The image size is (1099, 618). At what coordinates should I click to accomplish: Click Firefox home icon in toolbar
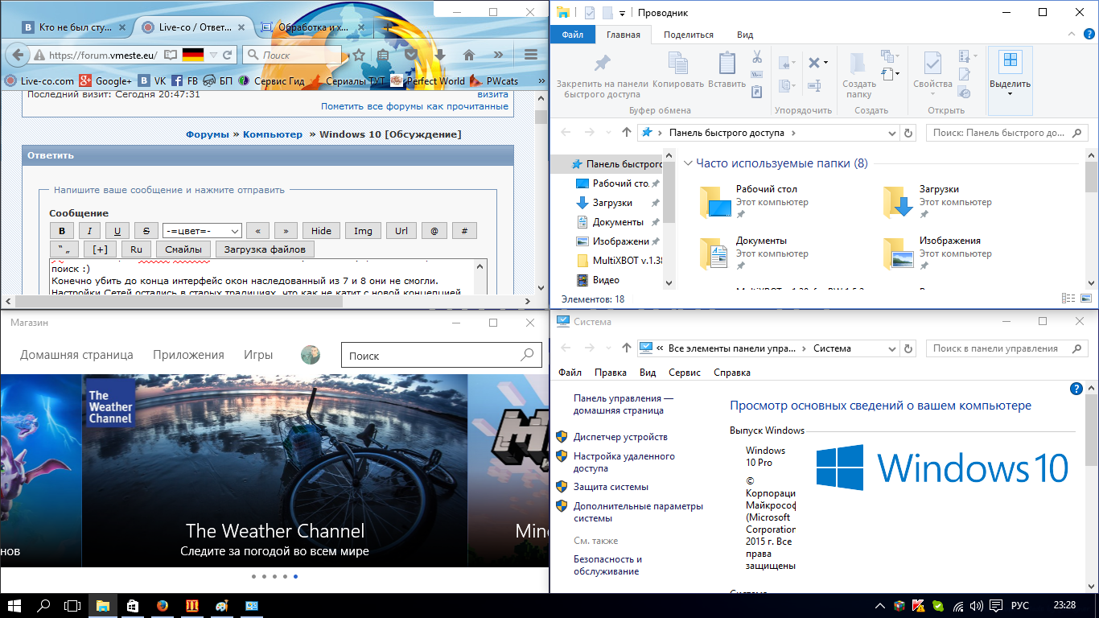469,55
